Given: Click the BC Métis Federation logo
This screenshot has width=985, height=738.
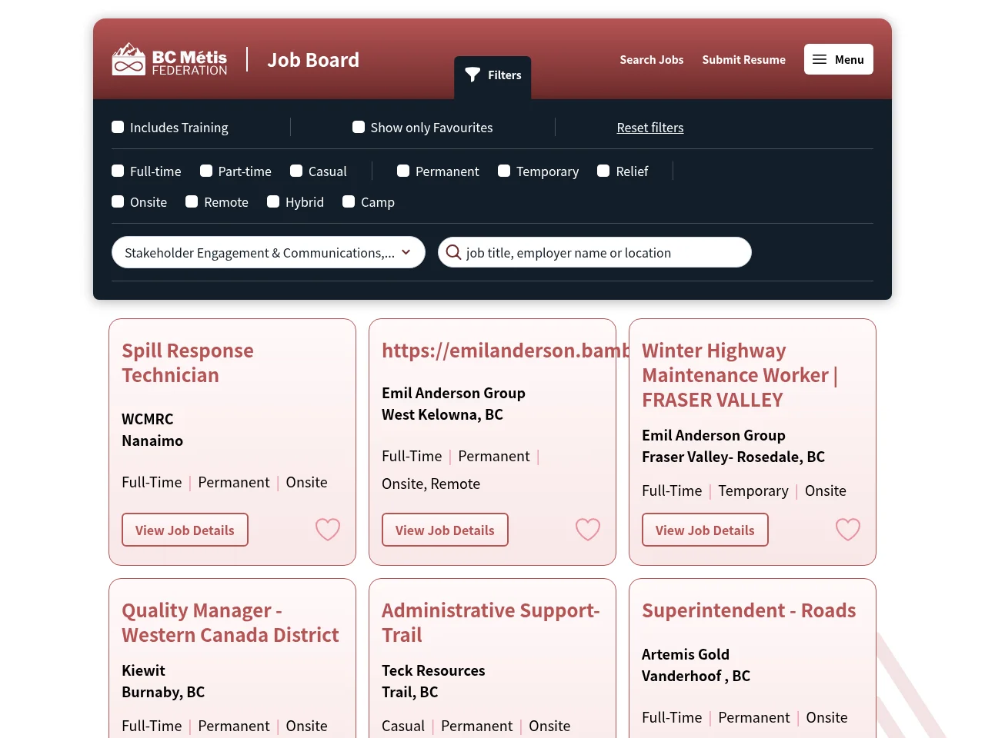Looking at the screenshot, I should pyautogui.click(x=169, y=59).
